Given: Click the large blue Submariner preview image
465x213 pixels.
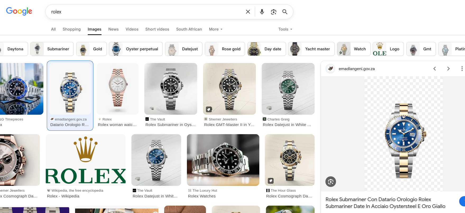Looking at the screenshot, I should coord(404,134).
